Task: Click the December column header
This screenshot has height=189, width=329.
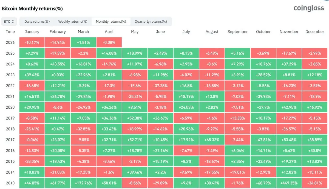Action: tap(315, 31)
